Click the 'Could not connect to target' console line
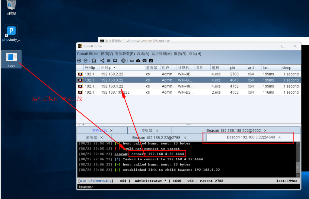Screen dimensions: 309x199 coord(129,149)
